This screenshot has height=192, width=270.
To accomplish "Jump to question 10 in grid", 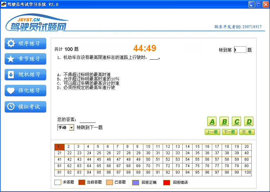I will click(148, 147).
